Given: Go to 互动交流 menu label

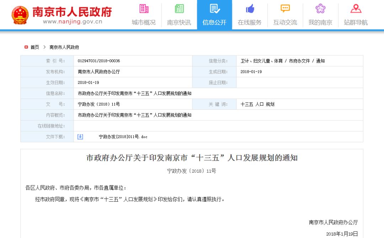Looking at the screenshot, I should (x=285, y=22).
